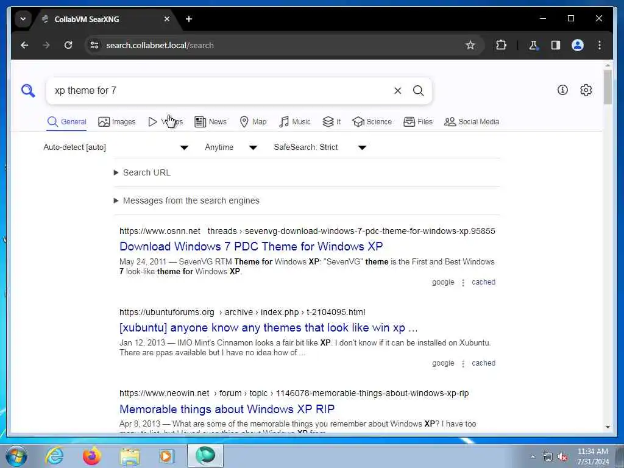This screenshot has width=624, height=468.
Task: Switch to Music category
Action: [x=294, y=122]
